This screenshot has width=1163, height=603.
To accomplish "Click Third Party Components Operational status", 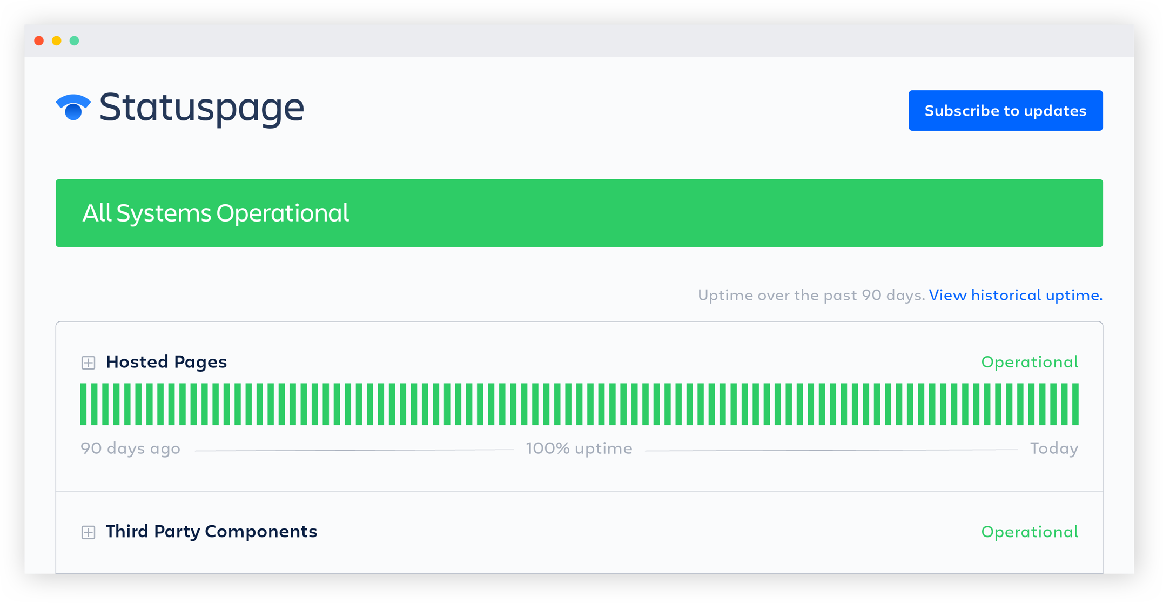I will click(x=1030, y=532).
